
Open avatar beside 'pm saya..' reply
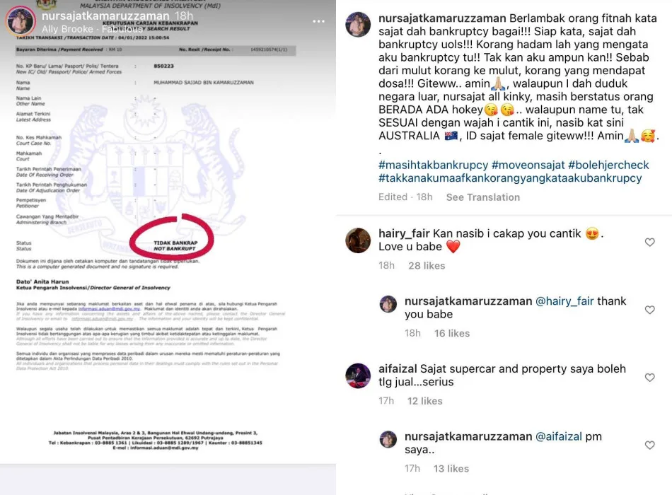(388, 439)
